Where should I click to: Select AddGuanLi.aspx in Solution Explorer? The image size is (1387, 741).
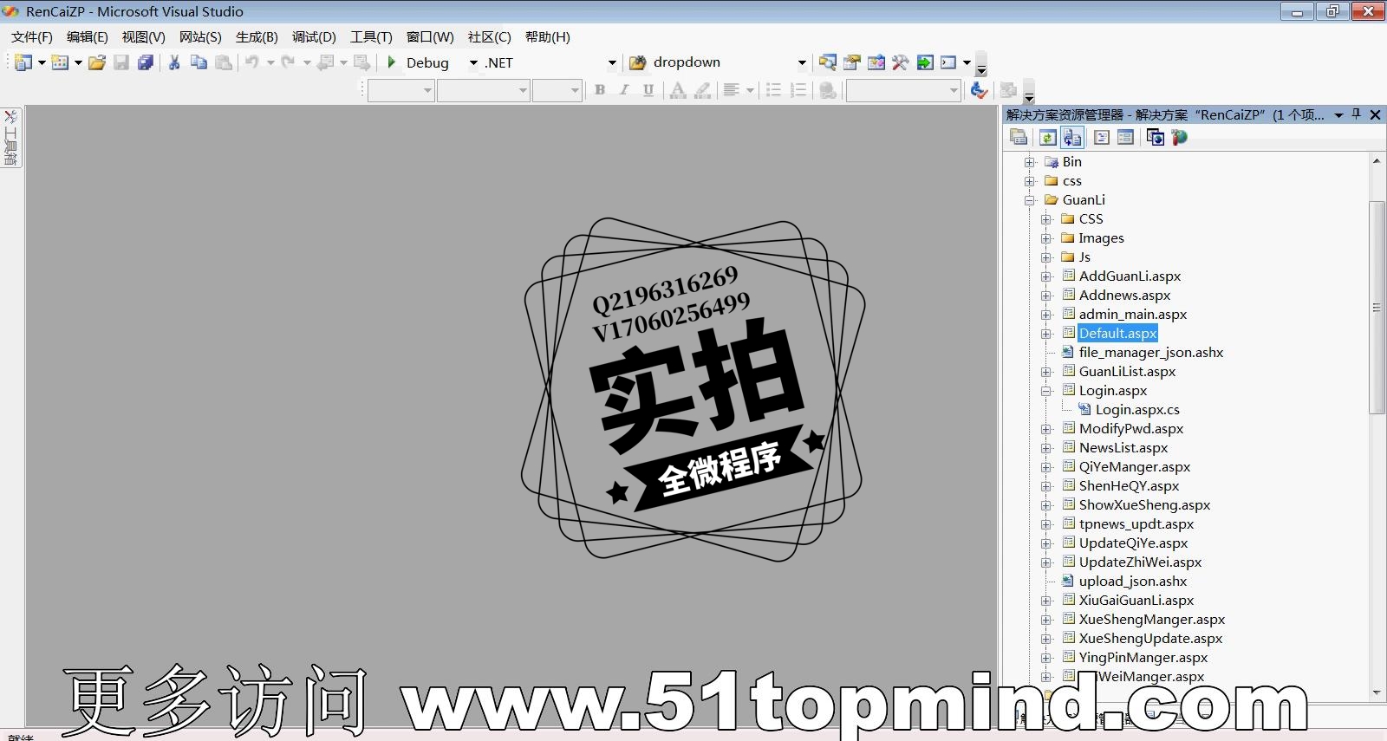click(1130, 276)
